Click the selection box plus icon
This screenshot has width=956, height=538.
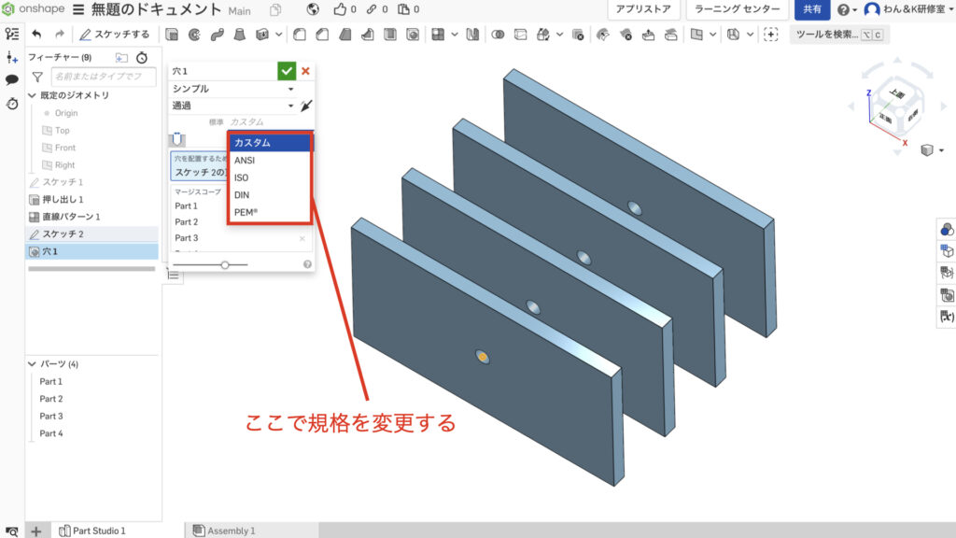[770, 35]
